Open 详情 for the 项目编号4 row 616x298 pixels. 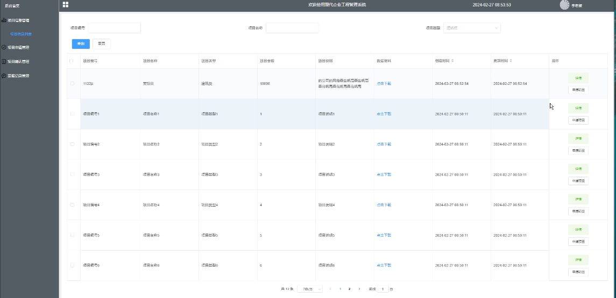click(578, 199)
